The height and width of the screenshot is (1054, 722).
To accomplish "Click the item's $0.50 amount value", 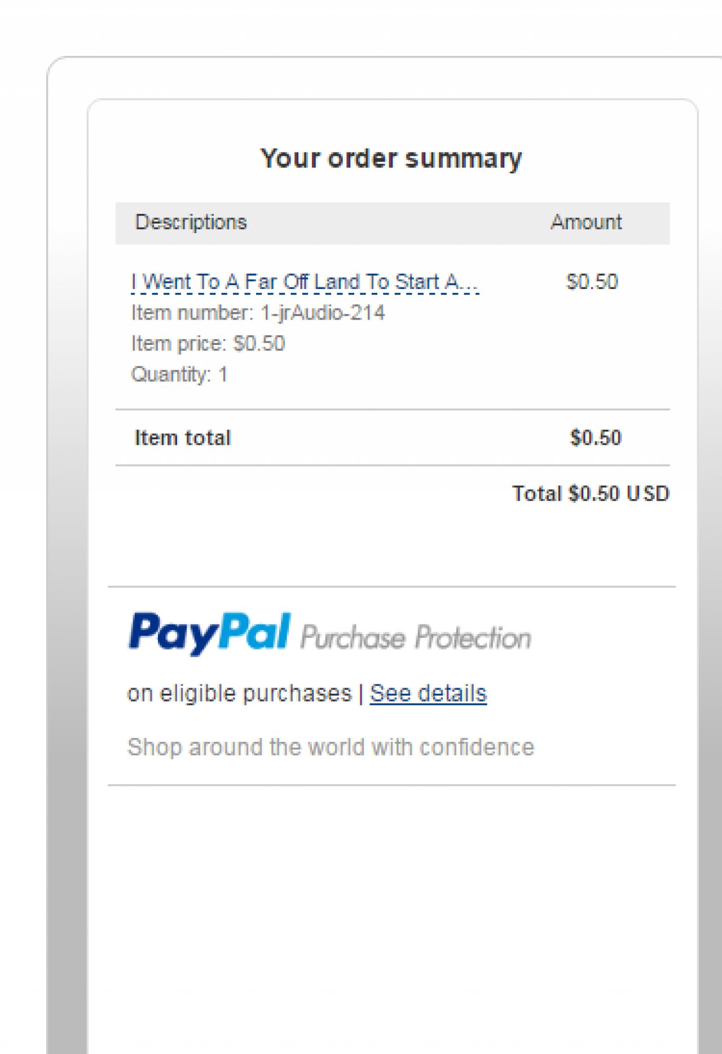I will (x=592, y=282).
